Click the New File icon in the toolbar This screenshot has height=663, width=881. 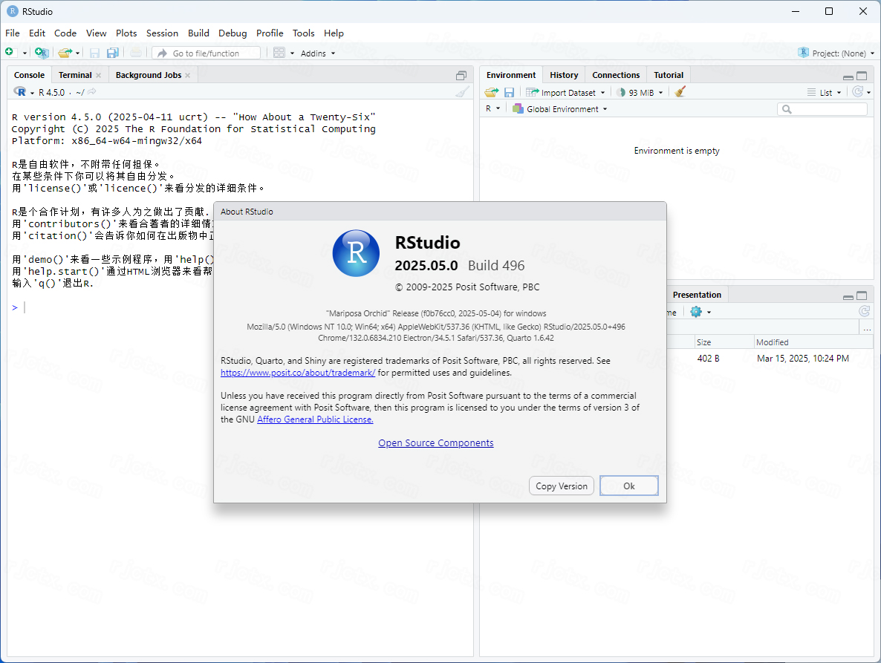(9, 52)
